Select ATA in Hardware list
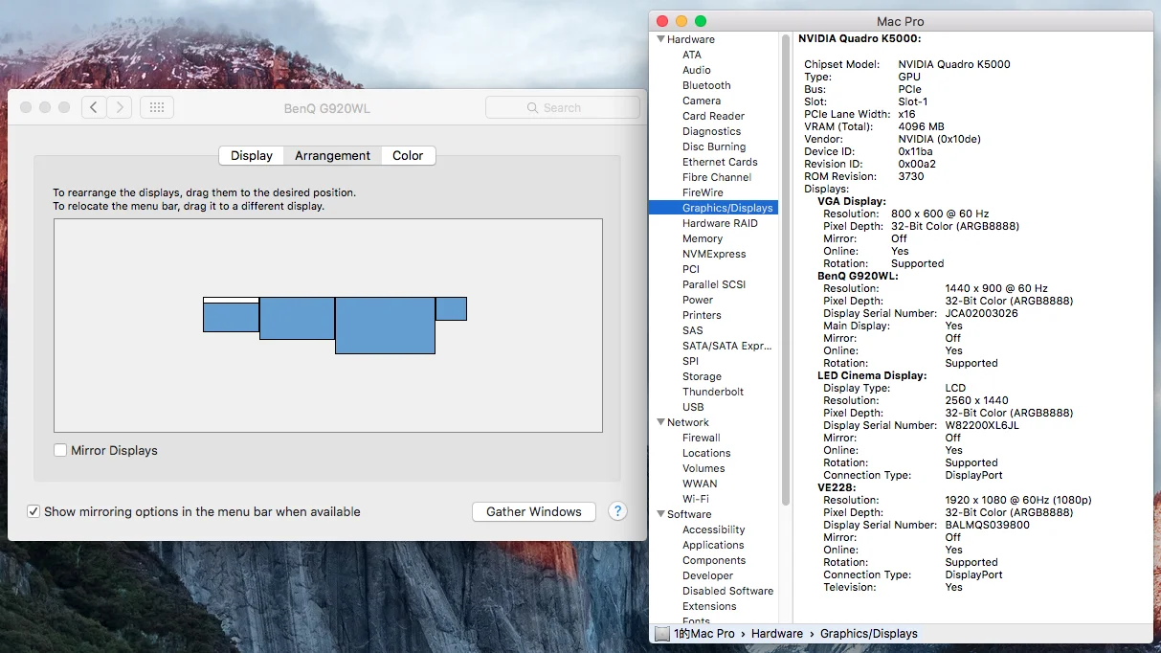Image resolution: width=1161 pixels, height=653 pixels. 692,55
